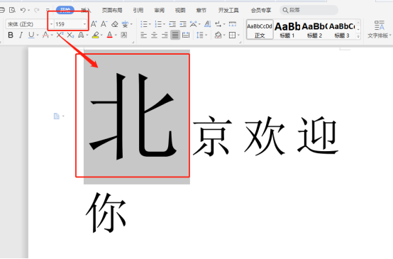
Task: Click the line spacing icon
Action: tap(200, 35)
